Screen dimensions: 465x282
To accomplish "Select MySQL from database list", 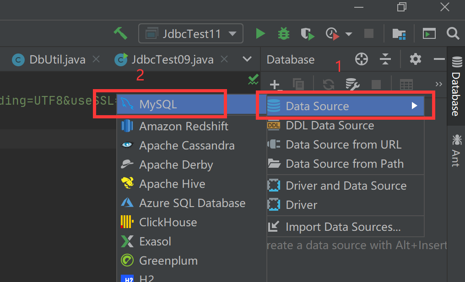I will [191, 104].
